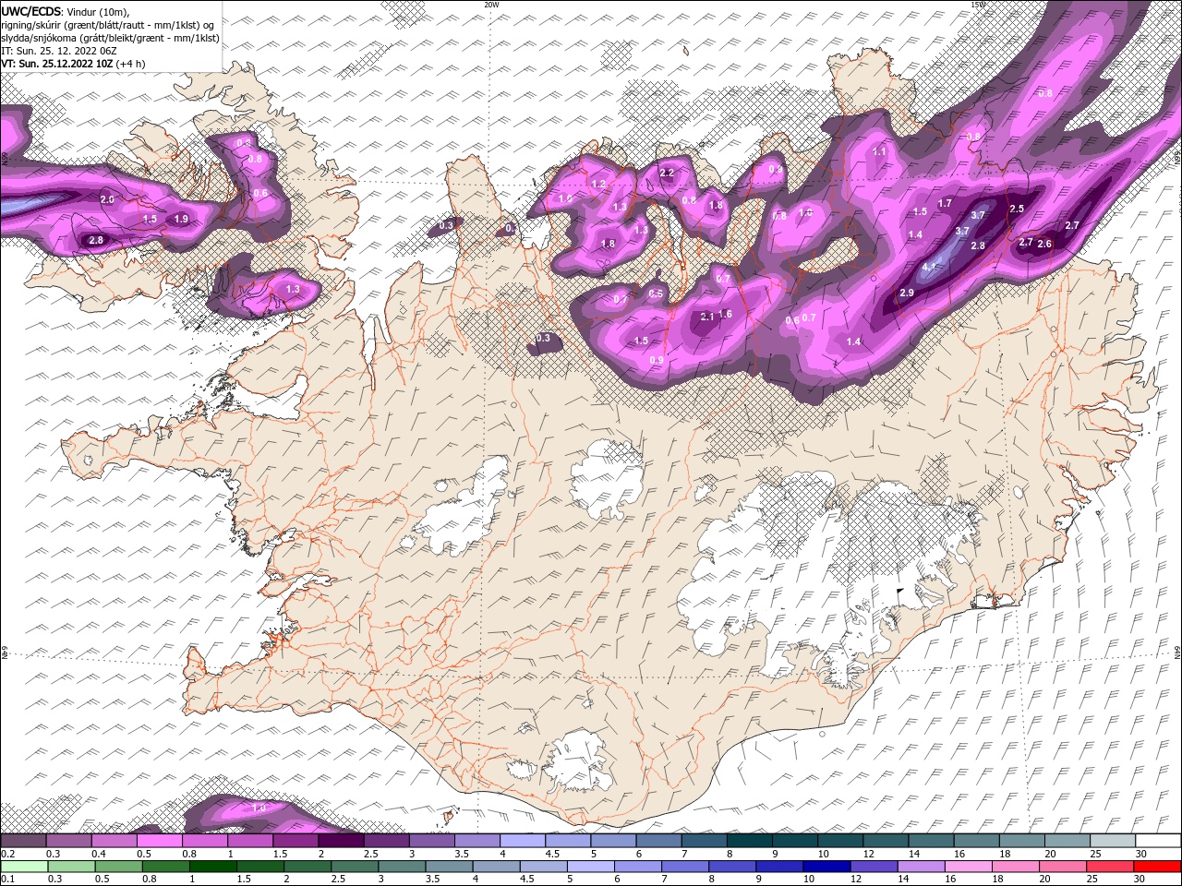The height and width of the screenshot is (886, 1182).
Task: Click the 20W longitude label
Action: click(x=491, y=5)
